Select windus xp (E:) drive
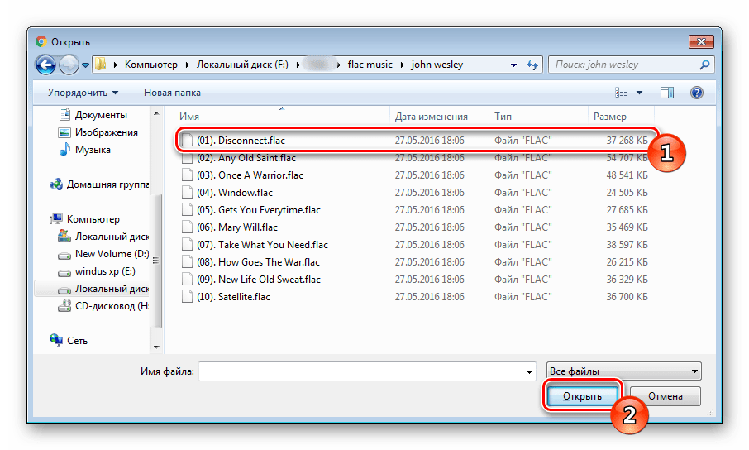This screenshot has height=450, width=749. [x=96, y=271]
